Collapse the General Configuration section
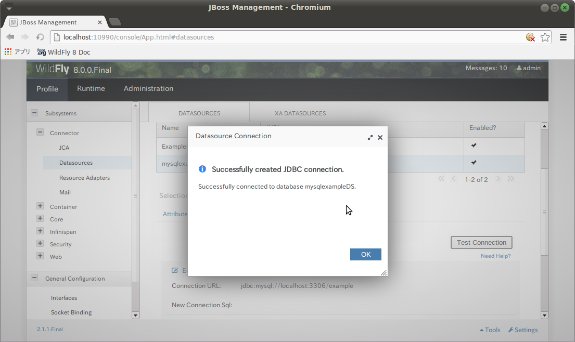The image size is (575, 342). pos(34,278)
